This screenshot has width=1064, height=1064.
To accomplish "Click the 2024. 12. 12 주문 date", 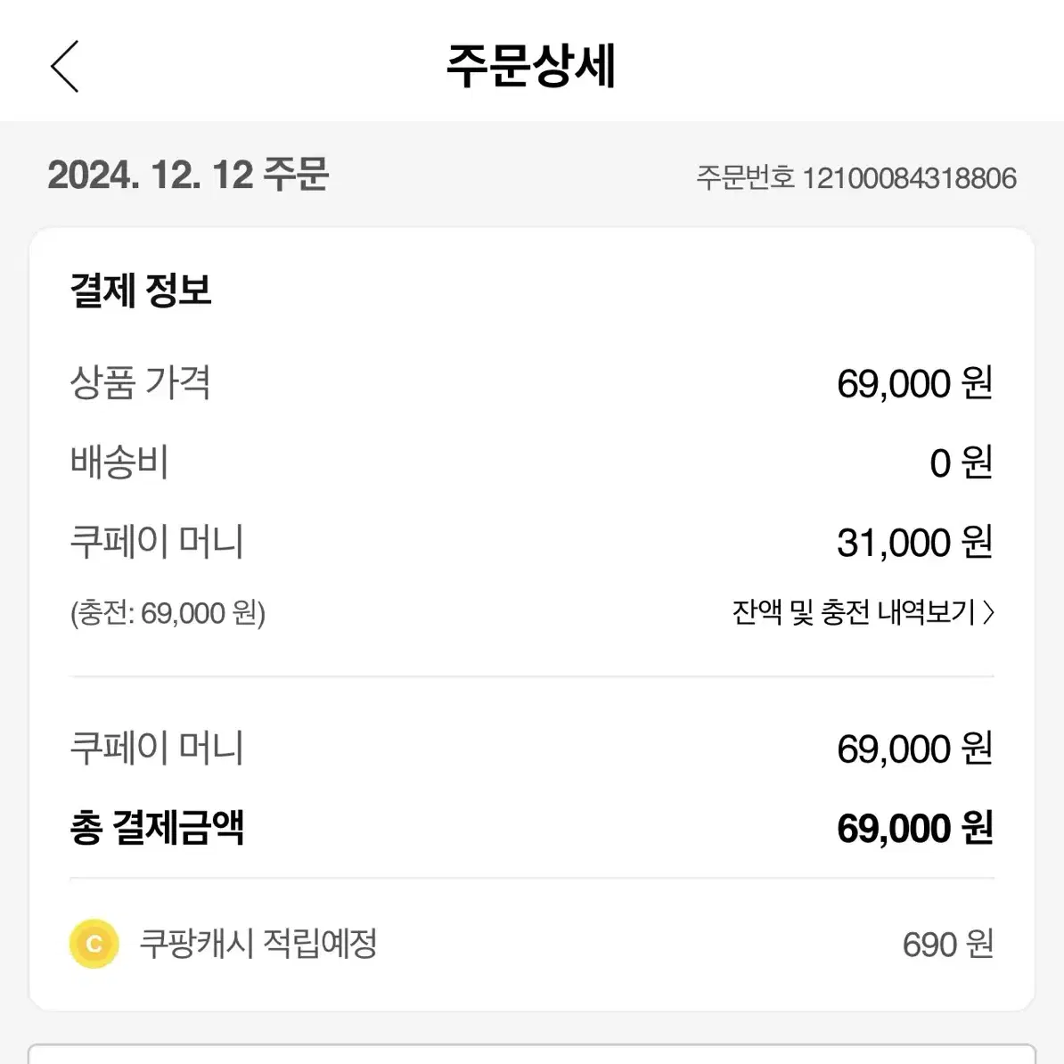I will (x=188, y=175).
